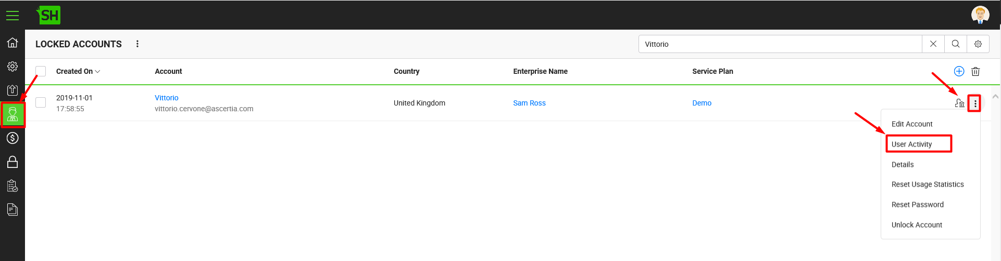Expand the Created On sort chevron
The width and height of the screenshot is (1001, 261).
pos(97,72)
